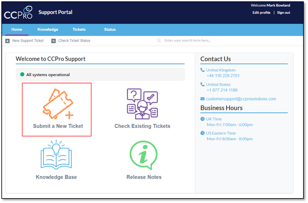Click the Contact Us heading
The image size is (308, 203).
[215, 59]
